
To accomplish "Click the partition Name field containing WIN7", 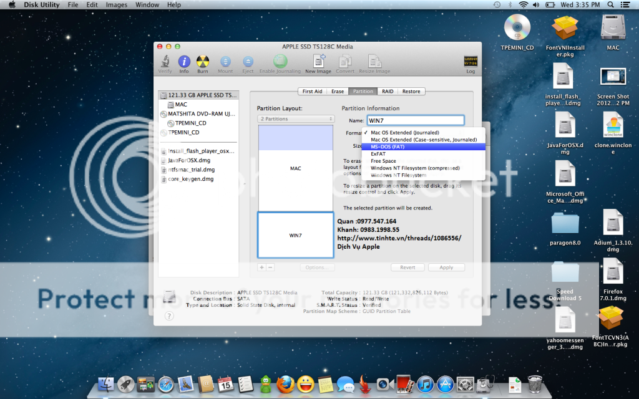I will click(x=415, y=120).
